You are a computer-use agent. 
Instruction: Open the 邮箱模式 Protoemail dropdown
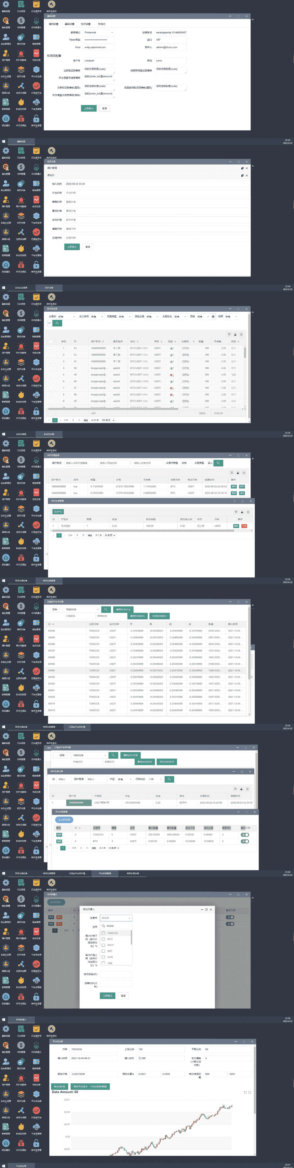(98, 33)
